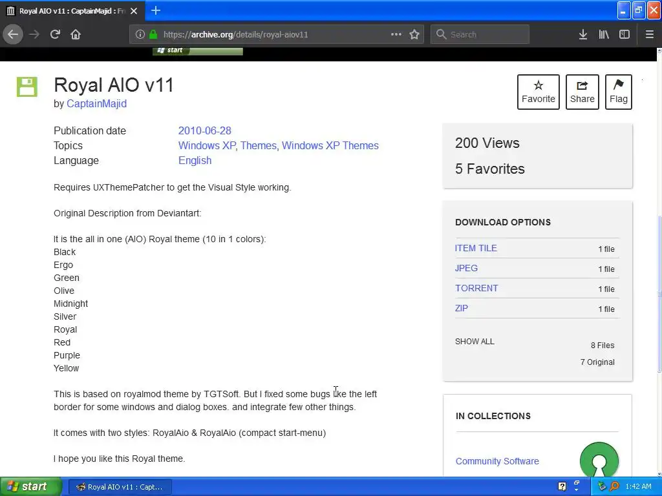662x496 pixels.
Task: Click the 8 Files count
Action: click(x=603, y=346)
